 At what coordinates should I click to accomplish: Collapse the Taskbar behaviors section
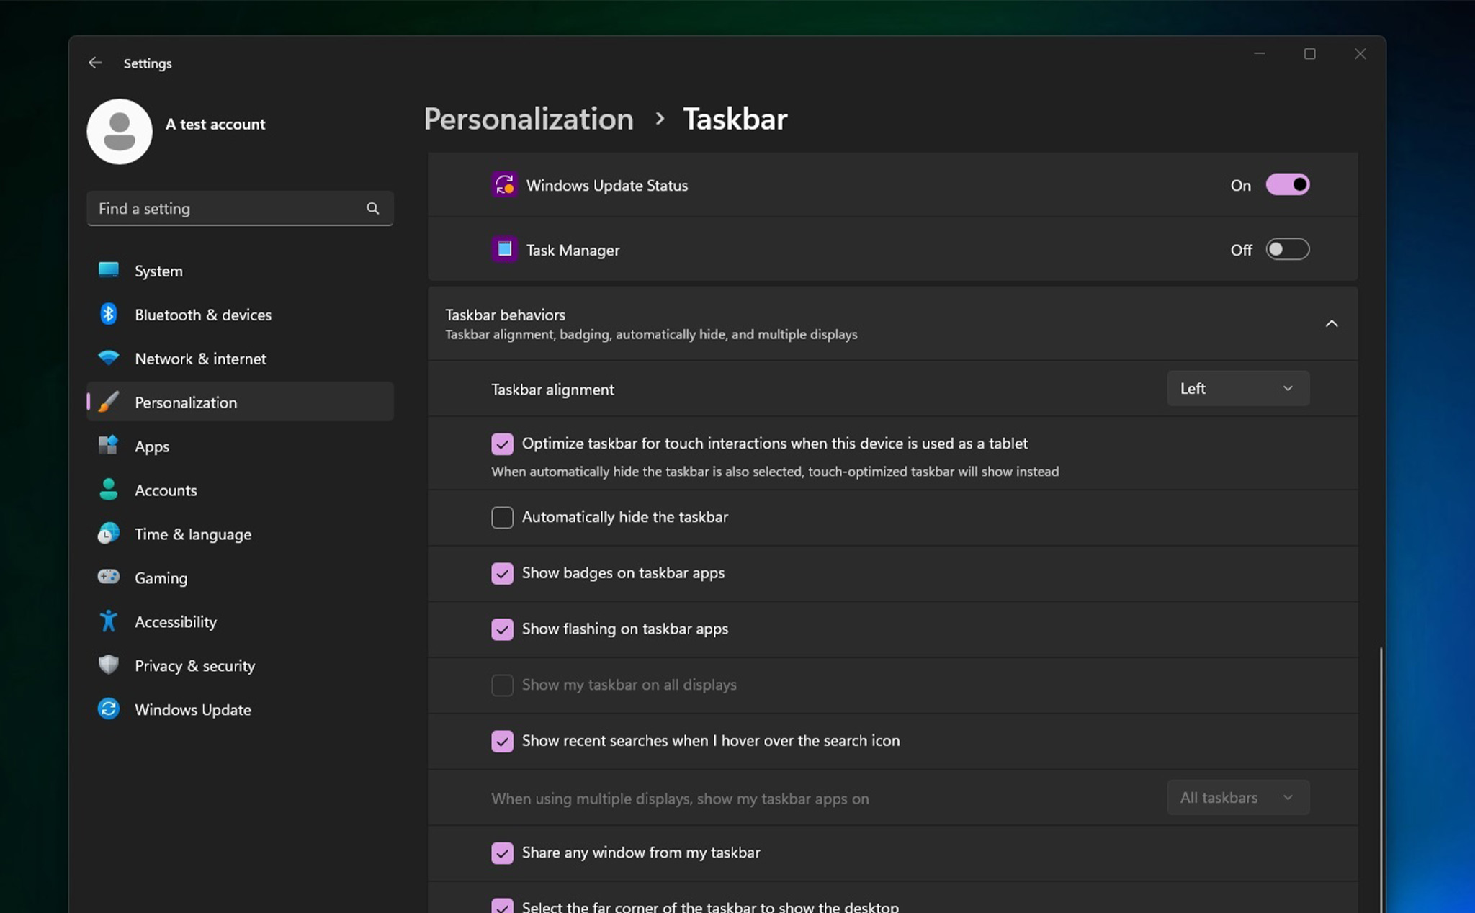(1331, 324)
